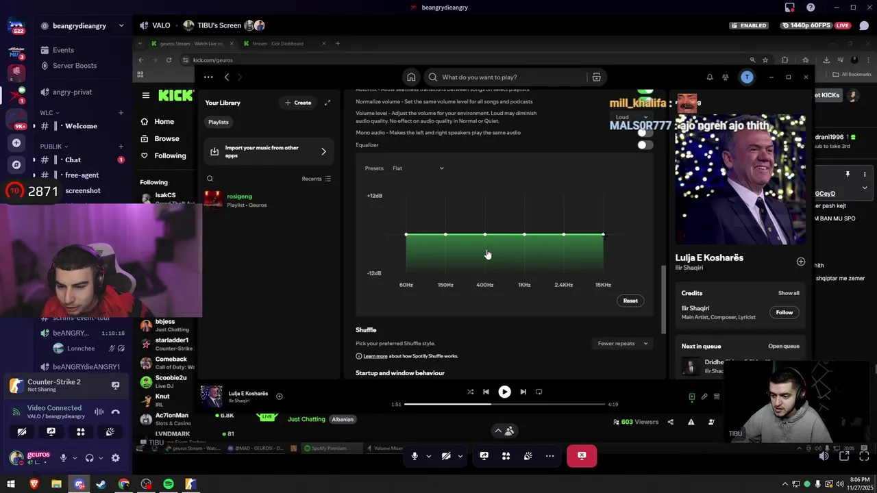The height and width of the screenshot is (493, 877).
Task: Skip to next track in Spotify
Action: pyautogui.click(x=523, y=392)
